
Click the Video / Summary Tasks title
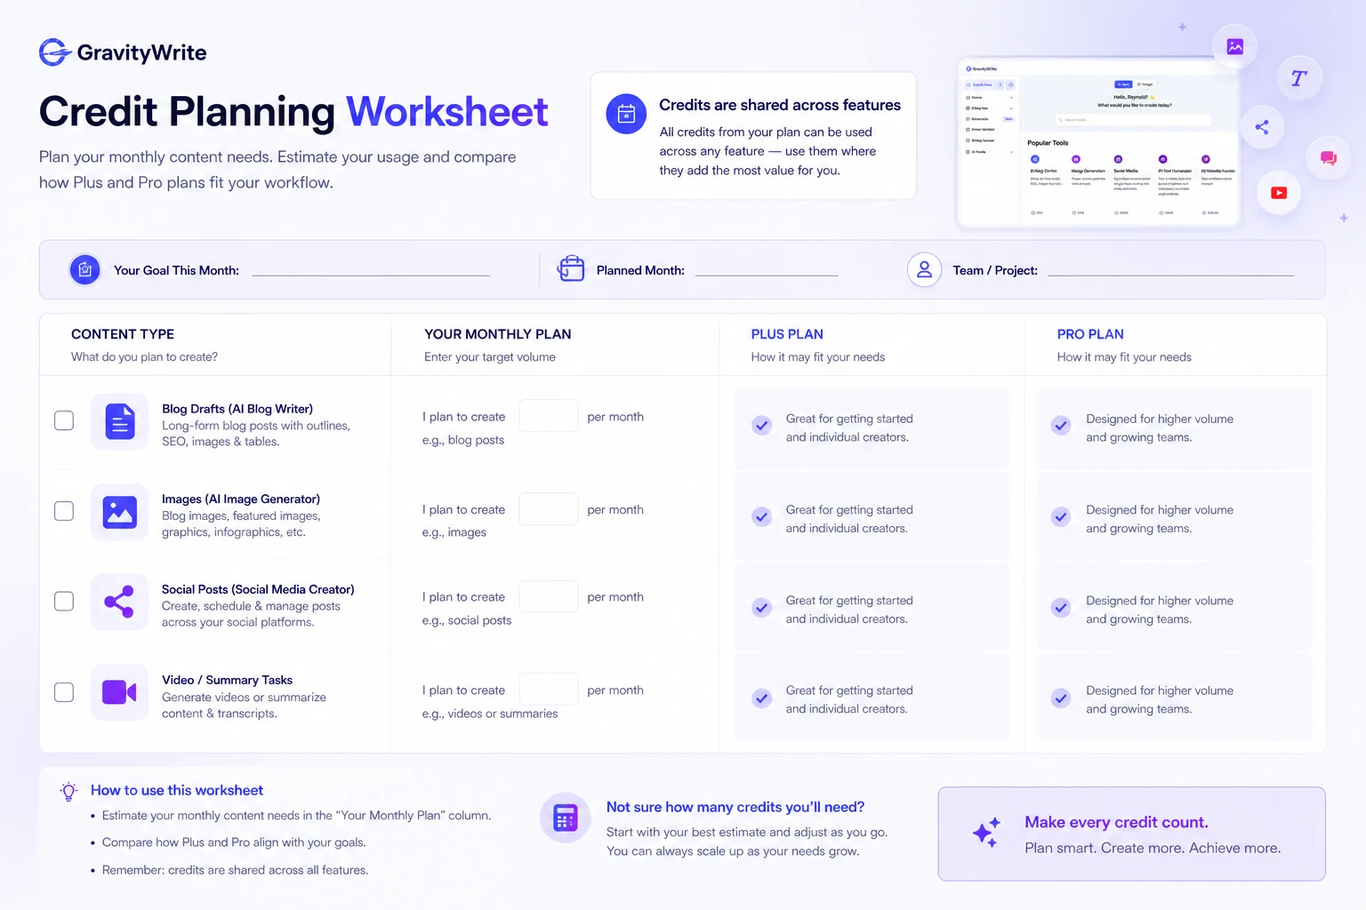(227, 680)
